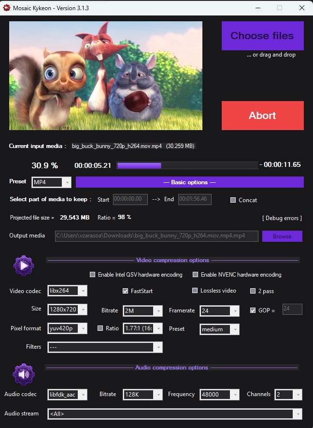The width and height of the screenshot is (313, 428).
Task: Abort the current encoding
Action: tap(262, 116)
